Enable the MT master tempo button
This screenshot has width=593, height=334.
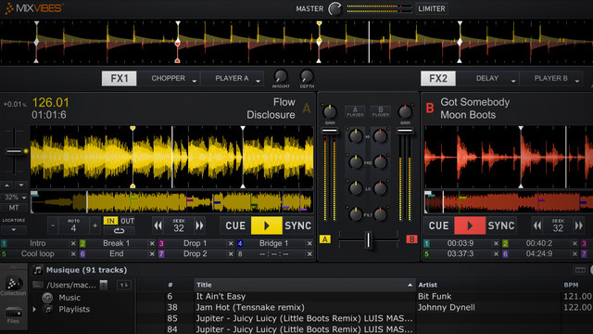(x=14, y=208)
